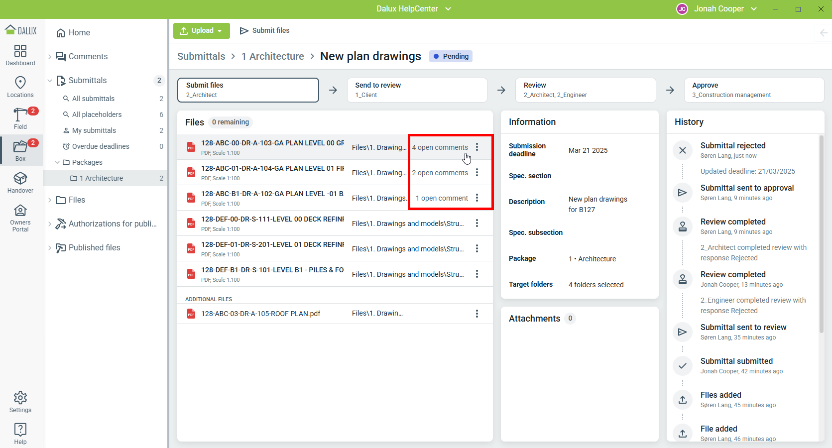Click the History panel scrollbar
The width and height of the screenshot is (832, 448).
(x=821, y=234)
